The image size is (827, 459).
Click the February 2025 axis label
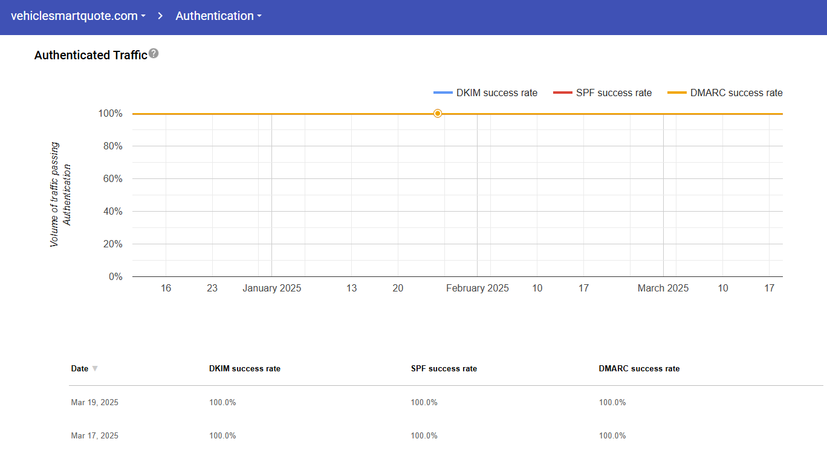tap(477, 288)
